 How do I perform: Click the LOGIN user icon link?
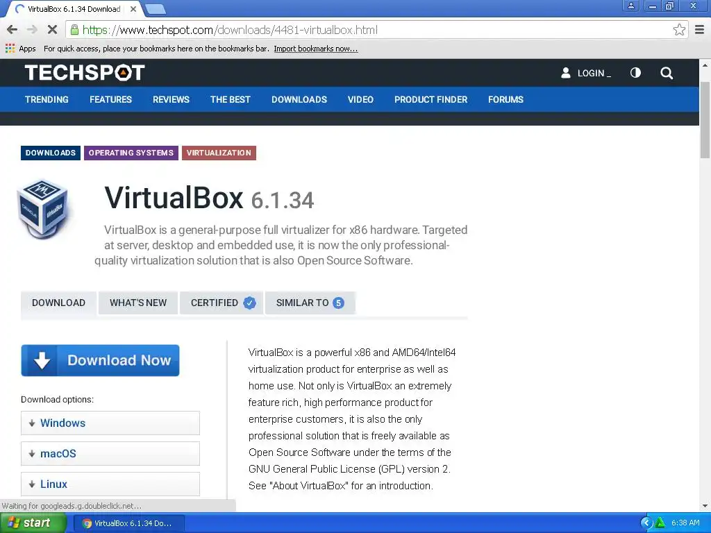click(x=585, y=73)
